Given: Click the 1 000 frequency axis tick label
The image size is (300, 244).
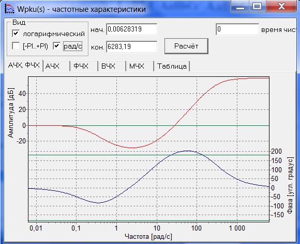Looking at the screenshot, I should 237,228.
